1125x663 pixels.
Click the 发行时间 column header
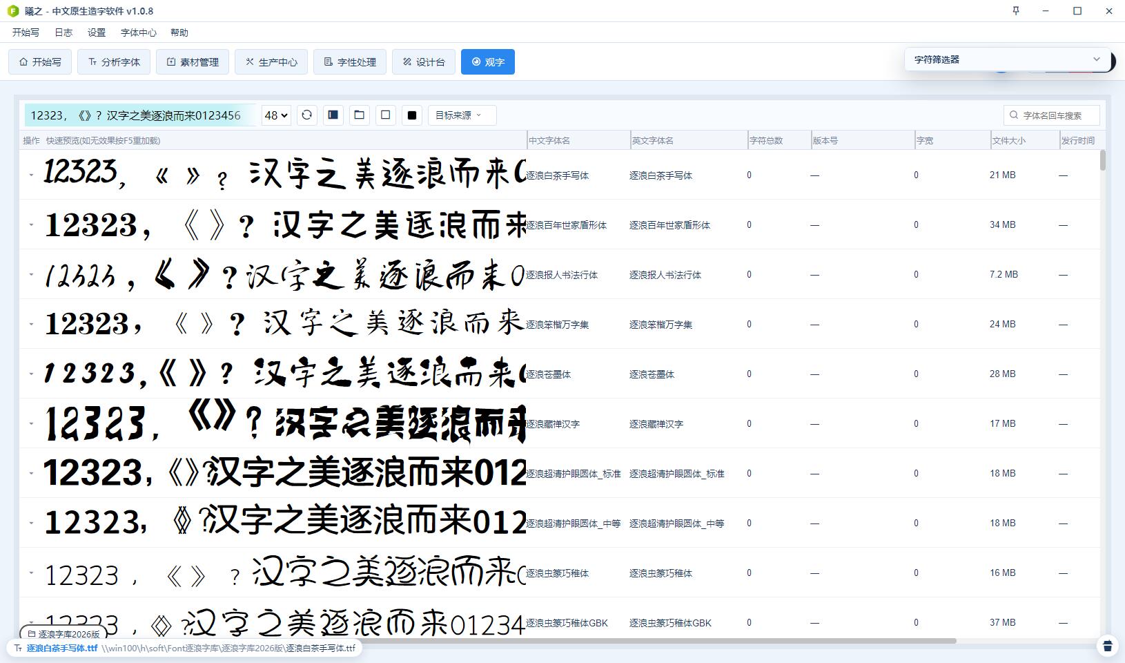click(1079, 140)
